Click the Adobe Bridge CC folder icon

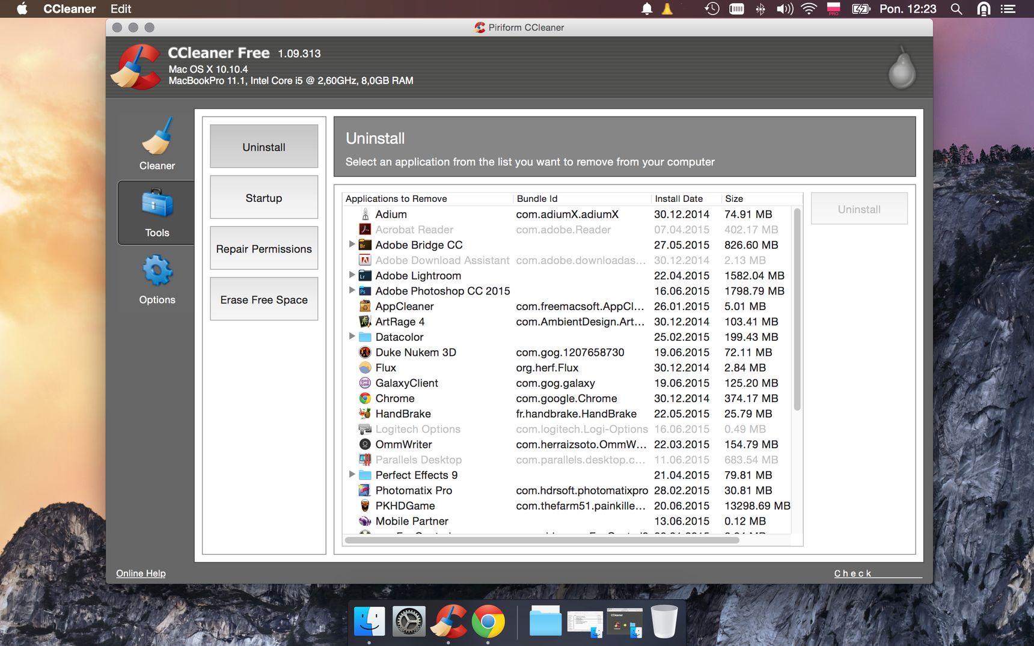pyautogui.click(x=365, y=245)
